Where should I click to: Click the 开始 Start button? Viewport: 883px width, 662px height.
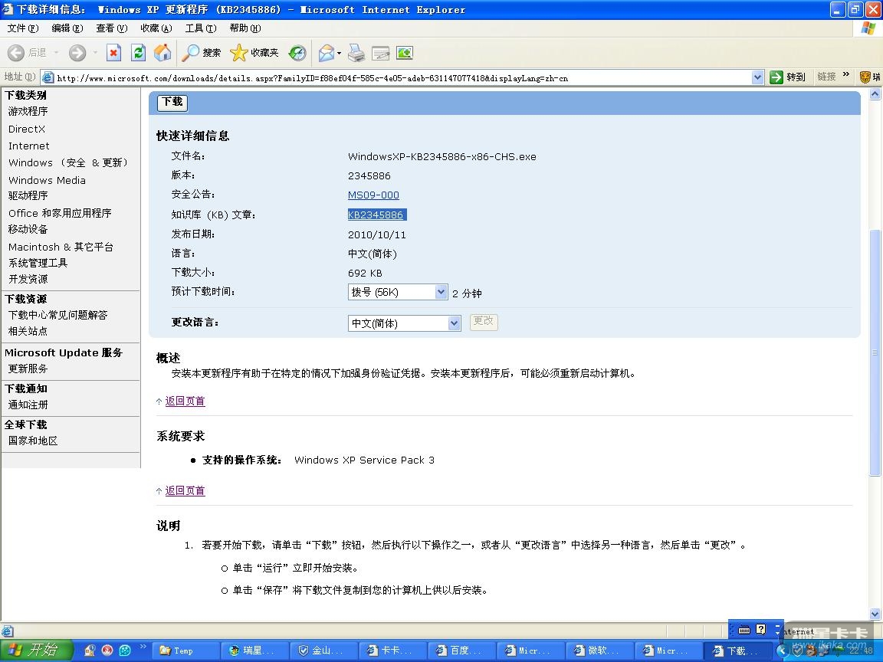pyautogui.click(x=35, y=651)
